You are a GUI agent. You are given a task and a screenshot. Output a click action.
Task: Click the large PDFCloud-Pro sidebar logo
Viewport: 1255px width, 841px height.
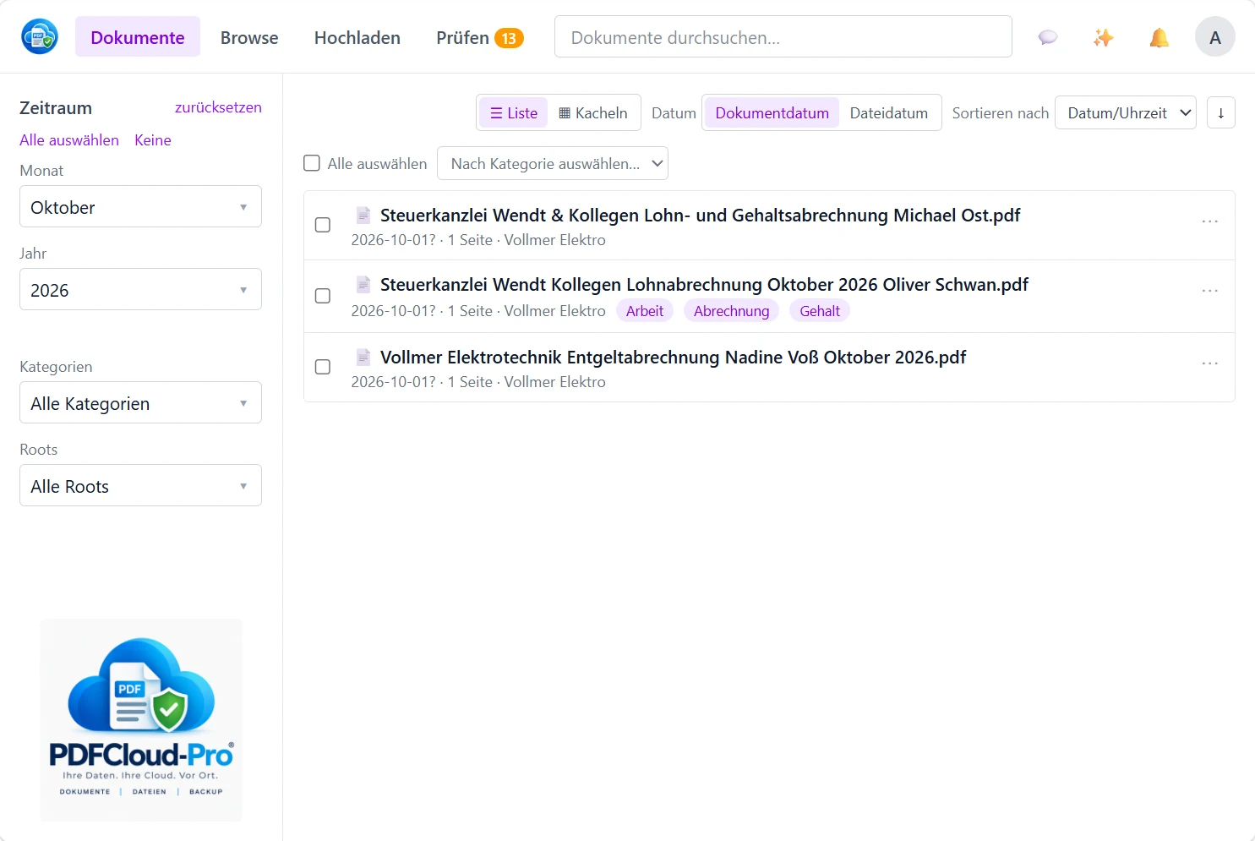[x=141, y=720]
